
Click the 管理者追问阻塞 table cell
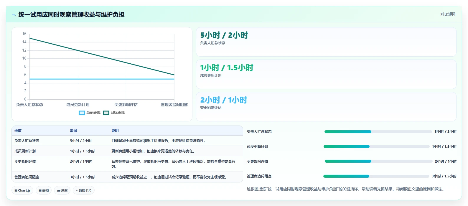point(27,177)
